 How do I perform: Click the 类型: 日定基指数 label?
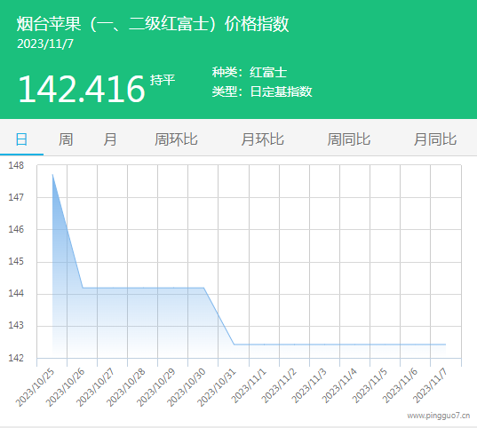point(262,91)
